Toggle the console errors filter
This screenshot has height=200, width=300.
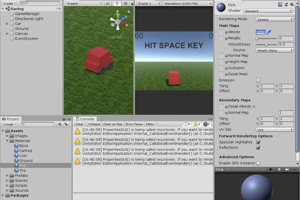click(206, 124)
